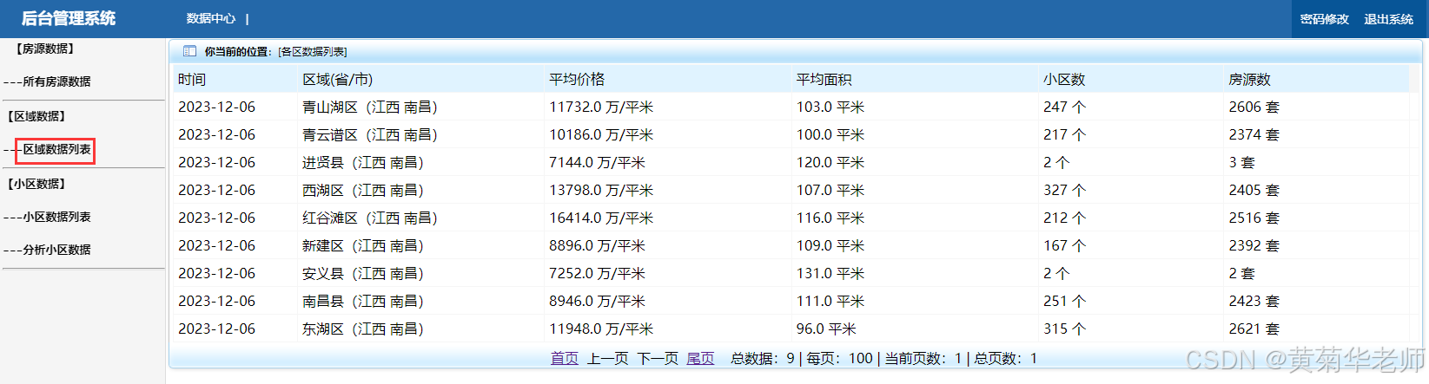1429x384 pixels.
Task: Click area value 96.0 平米
Action: pyautogui.click(x=826, y=329)
